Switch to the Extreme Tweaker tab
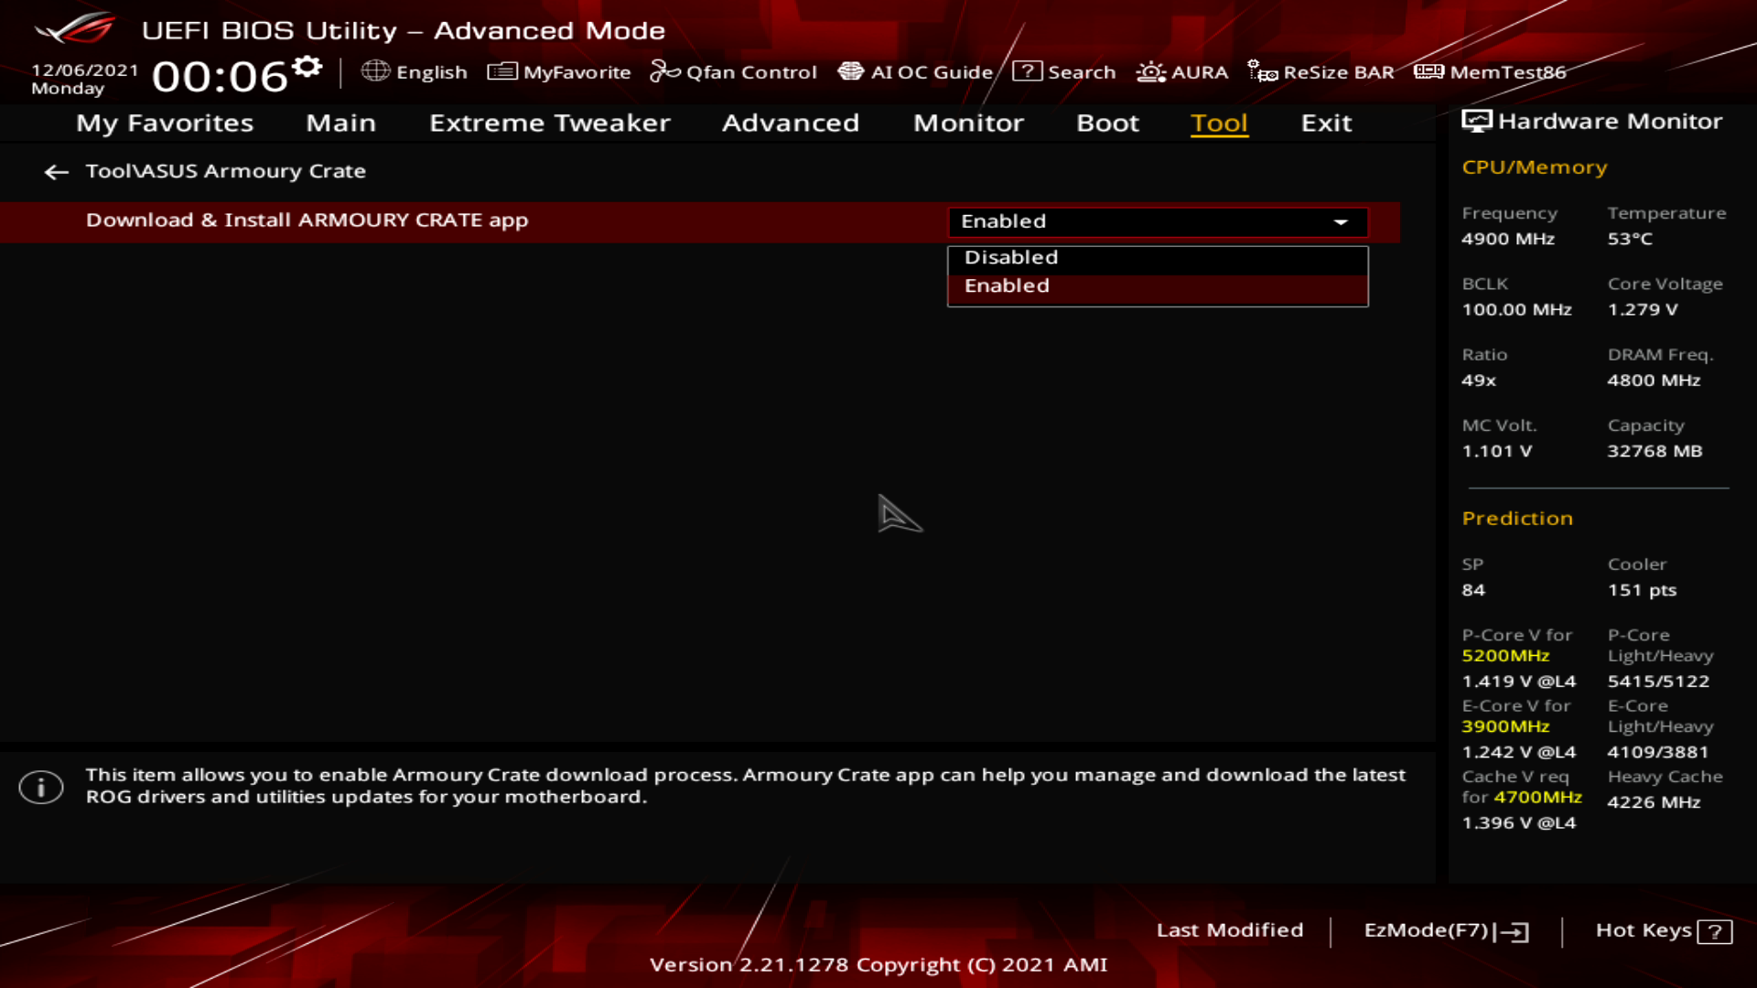This screenshot has height=988, width=1757. click(x=549, y=123)
